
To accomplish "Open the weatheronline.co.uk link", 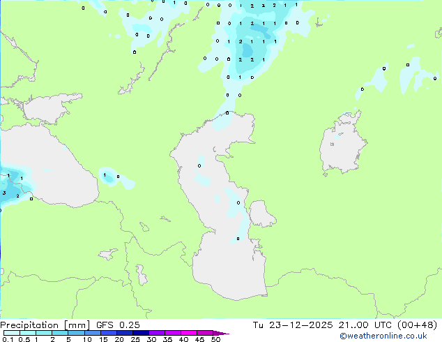I will pos(383,336).
